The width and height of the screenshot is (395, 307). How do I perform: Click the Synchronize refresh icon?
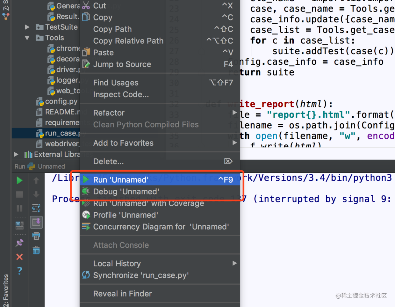click(x=86, y=275)
